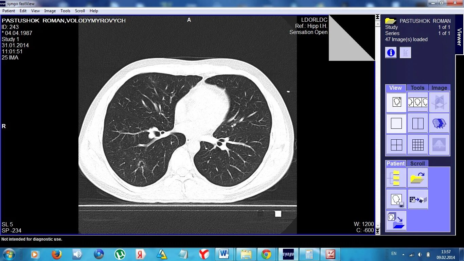Click the patient name overlay on image
The height and width of the screenshot is (261, 464).
[x=64, y=21]
